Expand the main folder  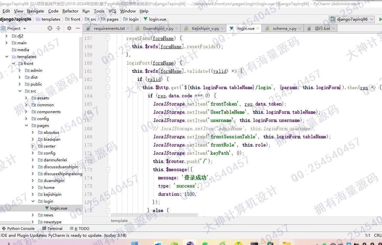(7, 43)
